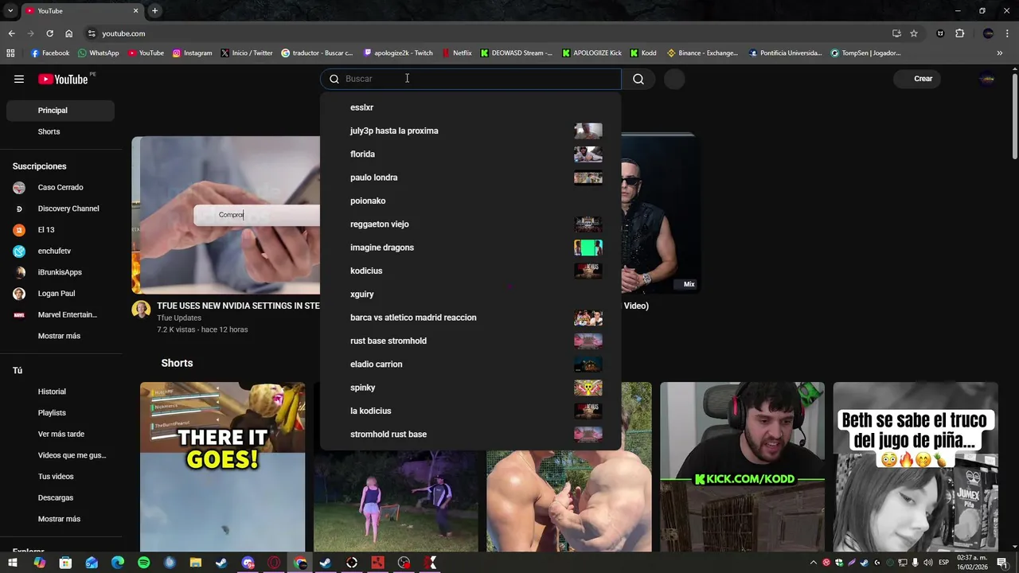
Task: Click the page scrollbar on the right edge
Action: tap(1014, 116)
